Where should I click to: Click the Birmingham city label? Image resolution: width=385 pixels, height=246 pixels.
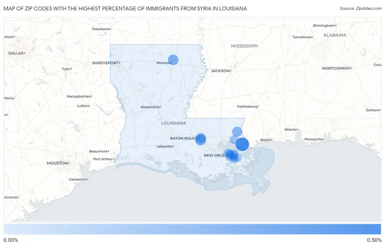click(324, 25)
